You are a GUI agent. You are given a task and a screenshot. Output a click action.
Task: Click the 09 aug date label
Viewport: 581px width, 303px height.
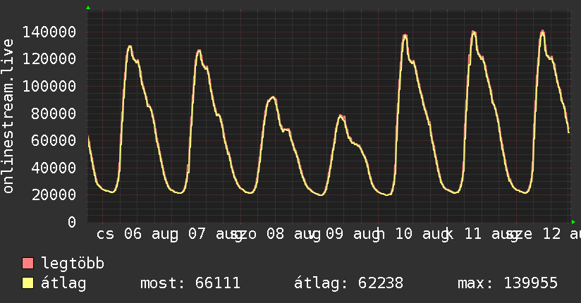pyautogui.click(x=353, y=235)
